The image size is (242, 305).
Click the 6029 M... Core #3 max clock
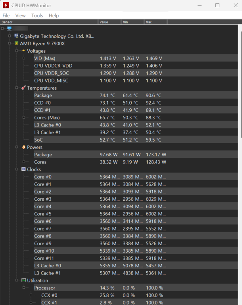(x=156, y=199)
